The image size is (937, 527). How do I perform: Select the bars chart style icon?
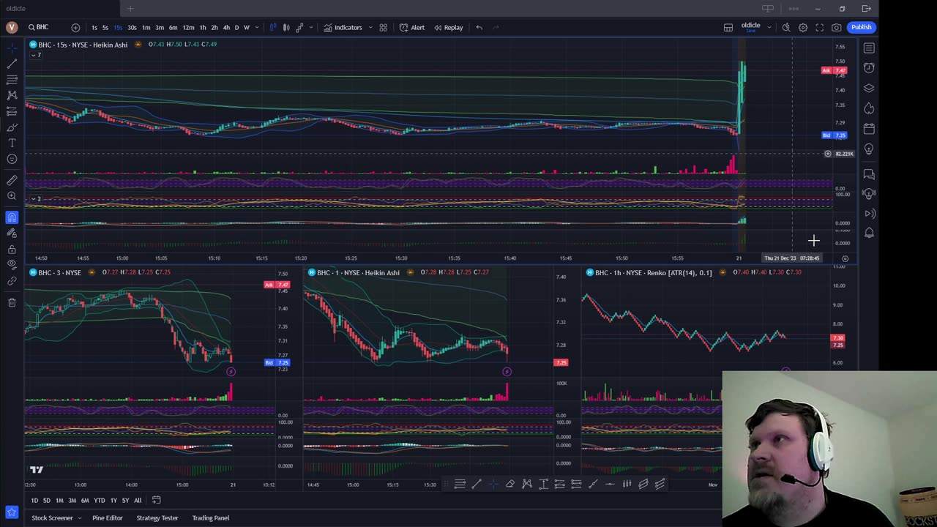tap(273, 27)
